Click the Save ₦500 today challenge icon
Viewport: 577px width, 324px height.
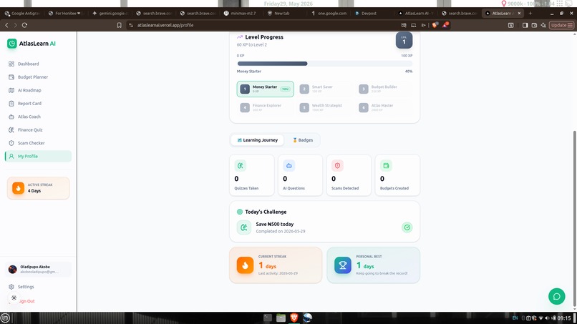coord(244,227)
